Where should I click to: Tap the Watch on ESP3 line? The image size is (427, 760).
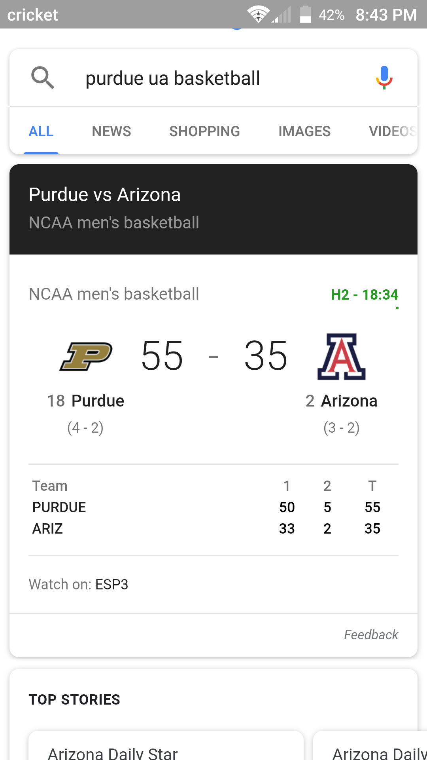(78, 584)
